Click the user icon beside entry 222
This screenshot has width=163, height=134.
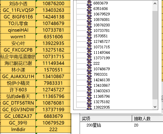click(89, 63)
